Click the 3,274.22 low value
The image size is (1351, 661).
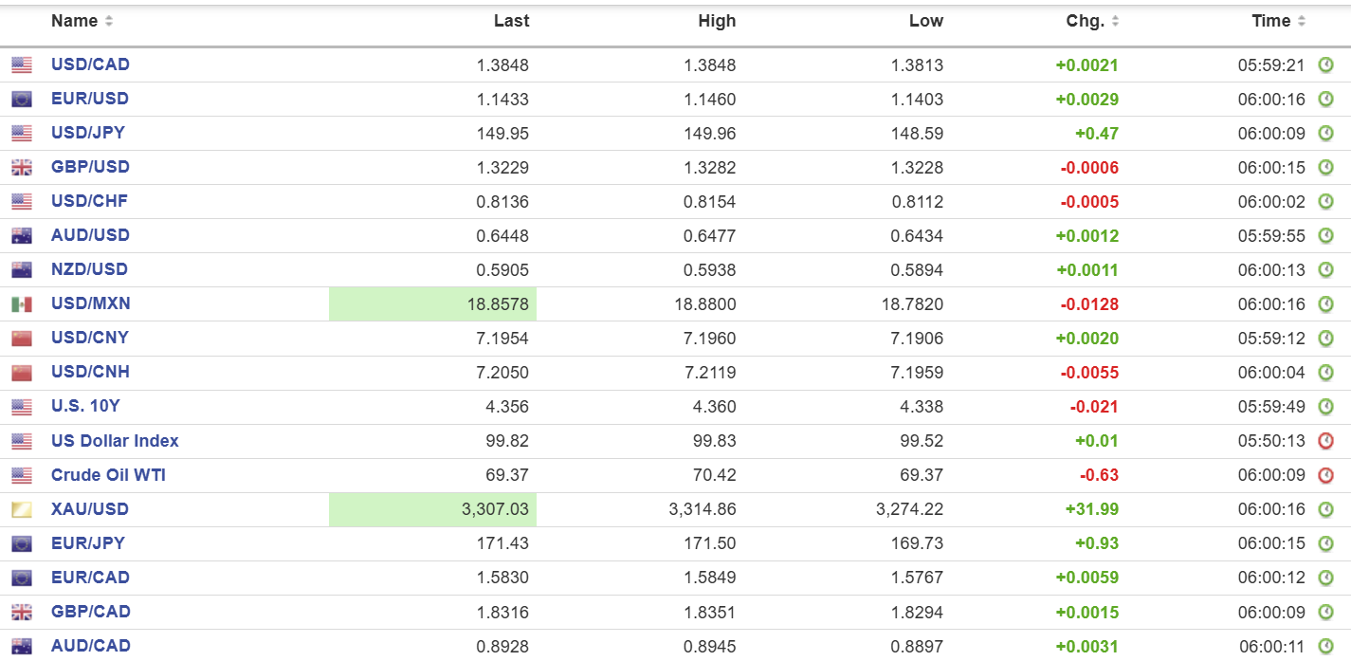coord(910,509)
